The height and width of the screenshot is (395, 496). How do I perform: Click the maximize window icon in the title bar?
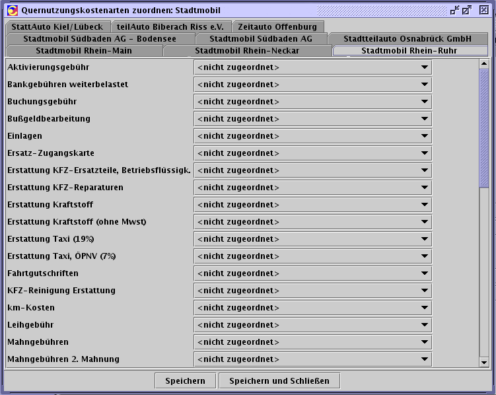tap(467, 10)
